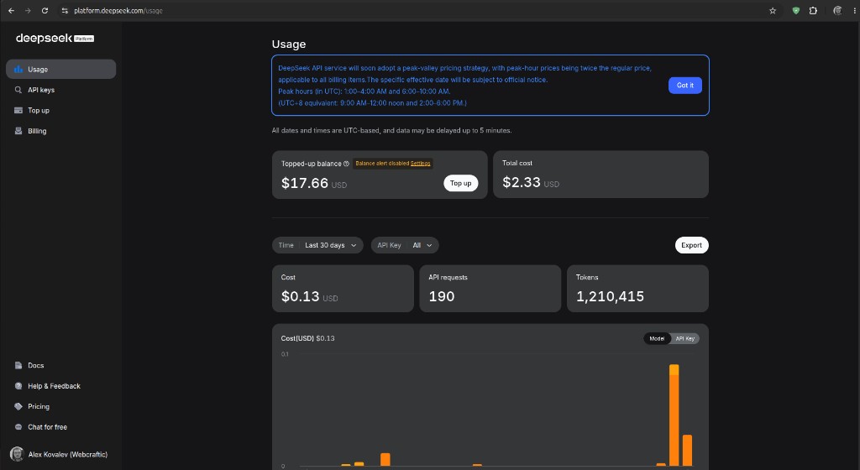This screenshot has width=860, height=470.
Task: Click the Billing icon in sidebar
Action: pyautogui.click(x=18, y=131)
